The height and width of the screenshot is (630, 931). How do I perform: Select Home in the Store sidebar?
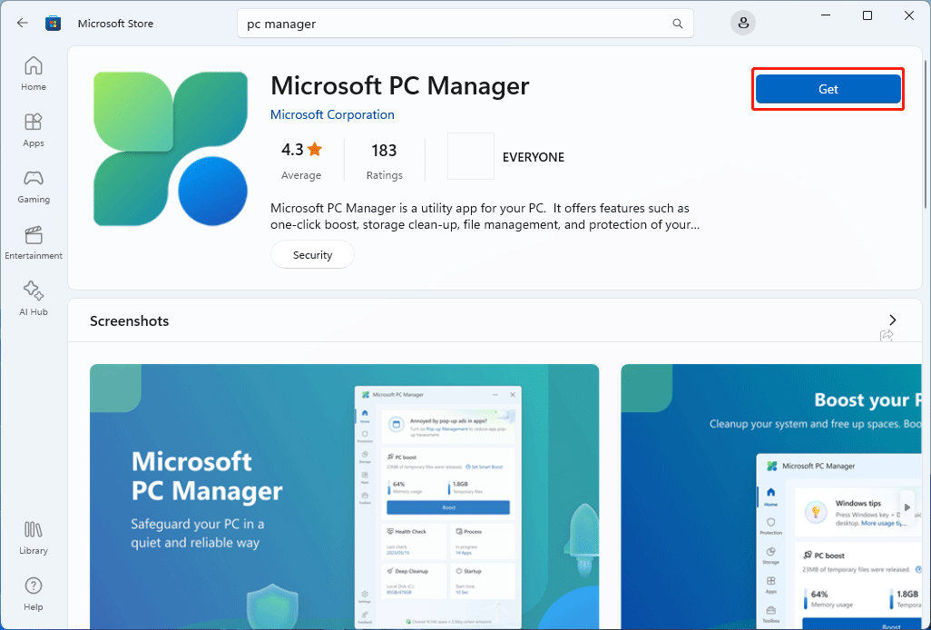click(x=33, y=73)
